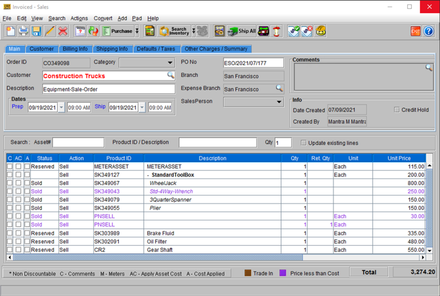Check the AC box on WheelJack row
Screen dimensions: 440x296
[x=18, y=183]
